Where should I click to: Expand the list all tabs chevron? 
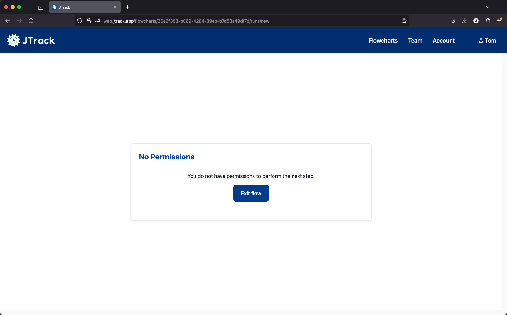coord(488,7)
